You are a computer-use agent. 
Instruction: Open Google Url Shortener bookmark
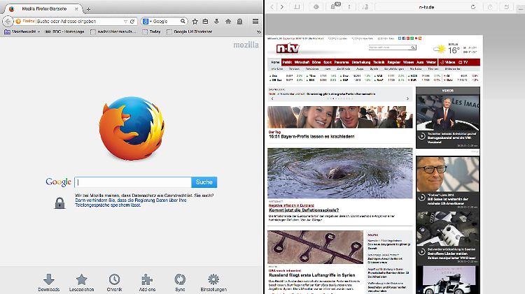[x=190, y=31]
